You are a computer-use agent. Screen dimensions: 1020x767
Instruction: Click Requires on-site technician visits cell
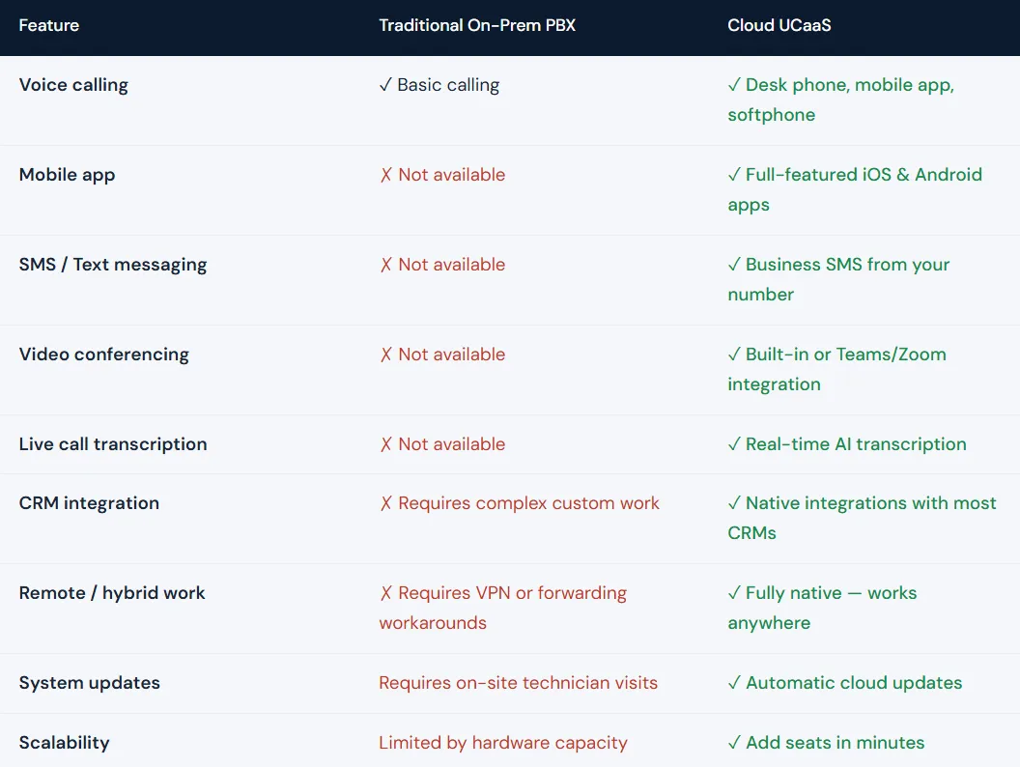518,682
